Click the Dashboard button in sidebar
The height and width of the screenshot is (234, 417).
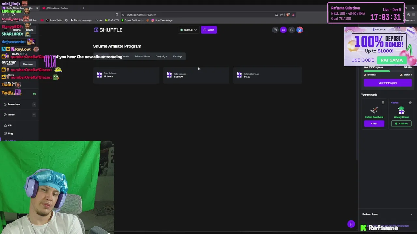coord(28,64)
